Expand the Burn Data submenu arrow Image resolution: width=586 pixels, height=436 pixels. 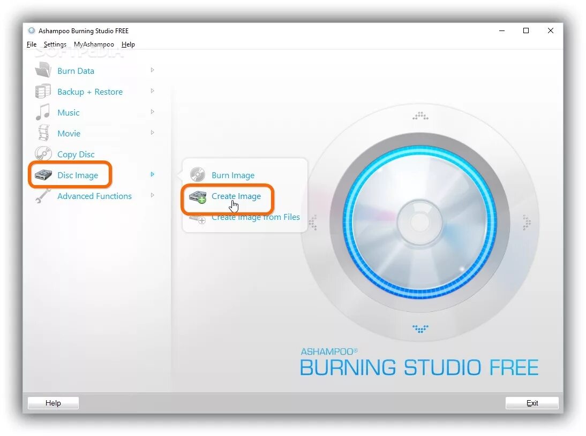[x=153, y=70]
